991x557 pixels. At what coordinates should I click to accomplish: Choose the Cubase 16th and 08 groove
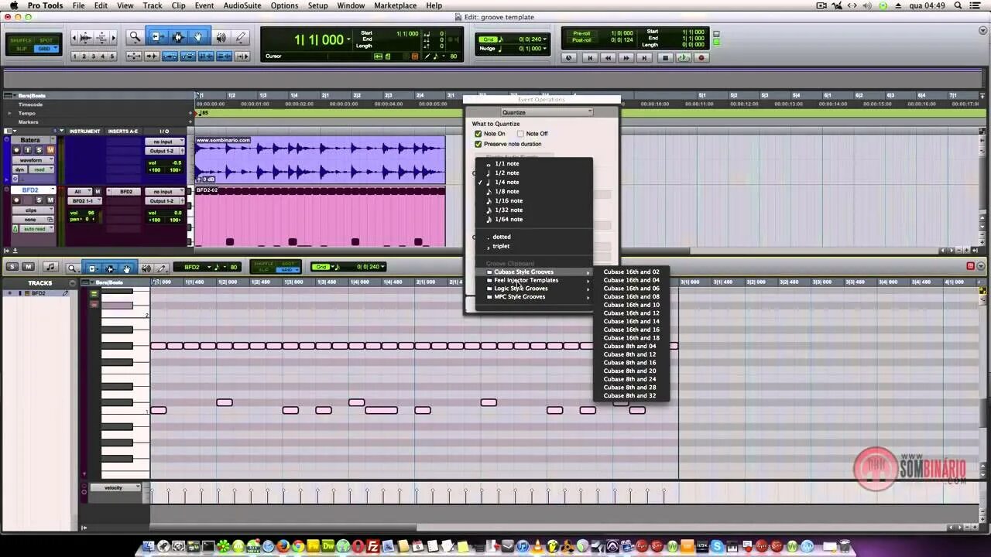[631, 296]
